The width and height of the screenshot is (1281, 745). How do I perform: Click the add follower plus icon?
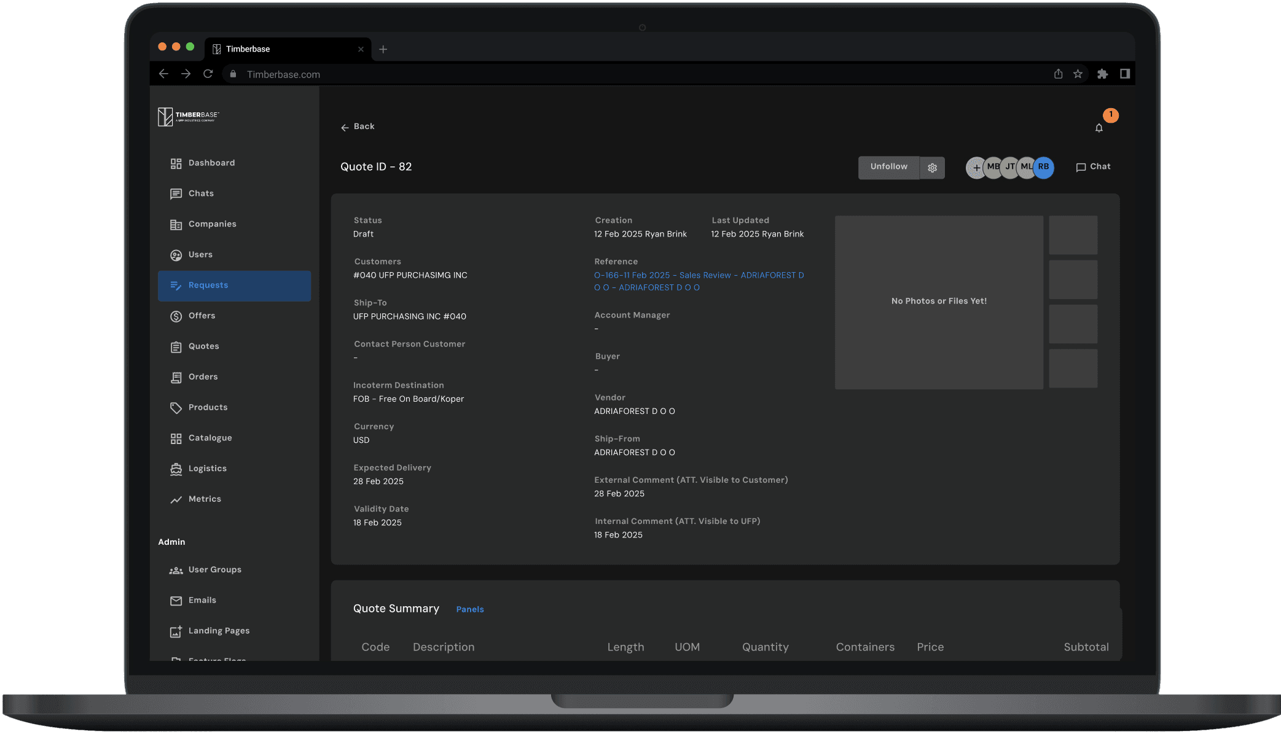coord(976,168)
